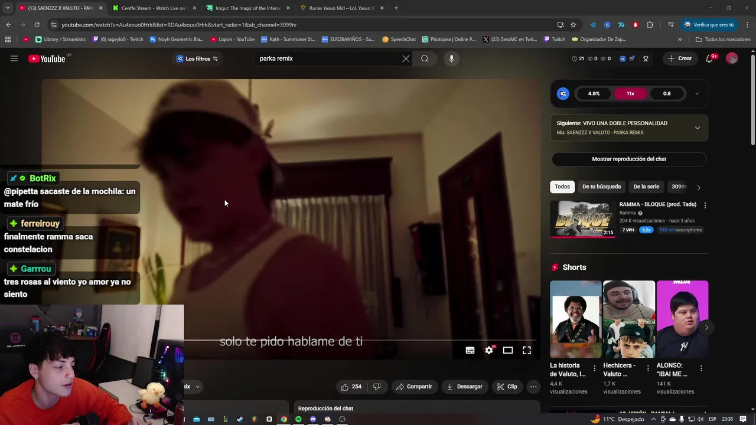Open options for 'La historia de Valuto' short
The image size is (756, 425).
pyautogui.click(x=595, y=368)
